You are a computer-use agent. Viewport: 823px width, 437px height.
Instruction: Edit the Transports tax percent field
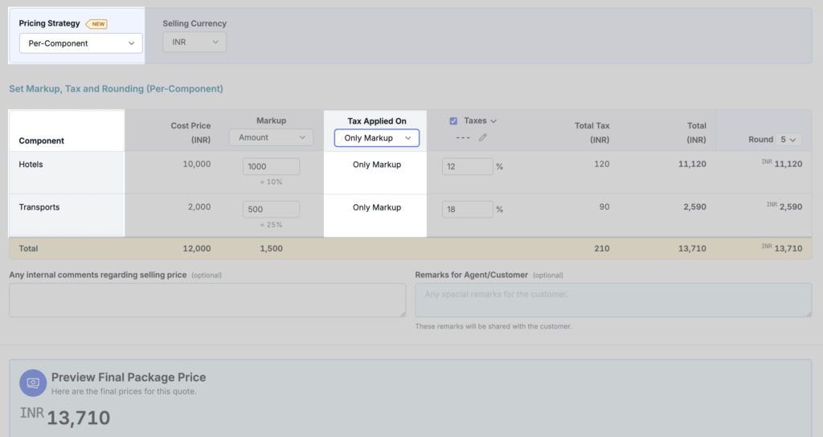pos(467,210)
